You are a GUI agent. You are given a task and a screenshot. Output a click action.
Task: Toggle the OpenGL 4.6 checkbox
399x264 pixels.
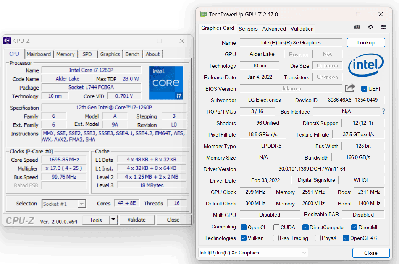click(x=346, y=238)
